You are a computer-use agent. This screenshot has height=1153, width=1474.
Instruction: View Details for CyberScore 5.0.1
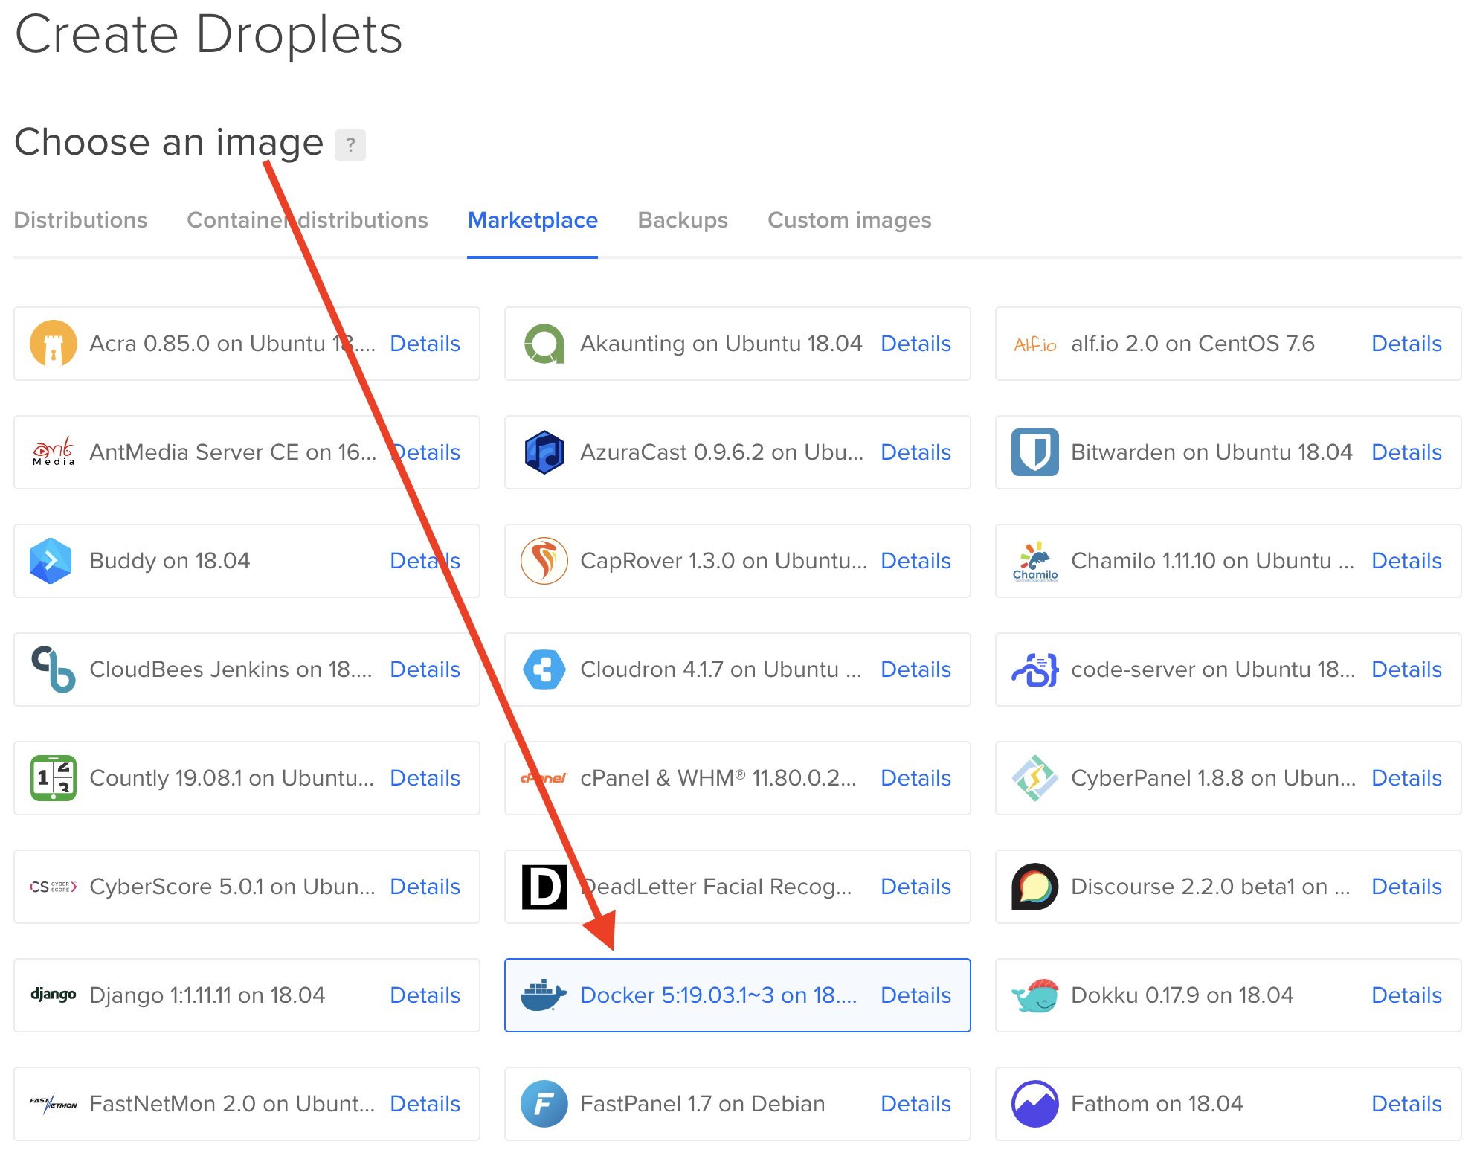tap(425, 887)
